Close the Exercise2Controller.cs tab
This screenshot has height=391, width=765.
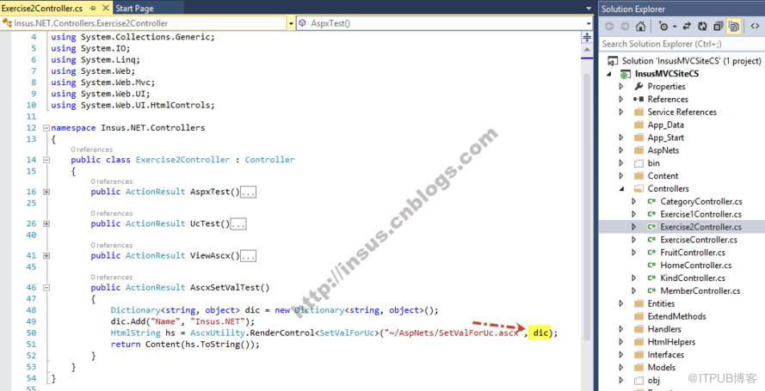point(105,9)
